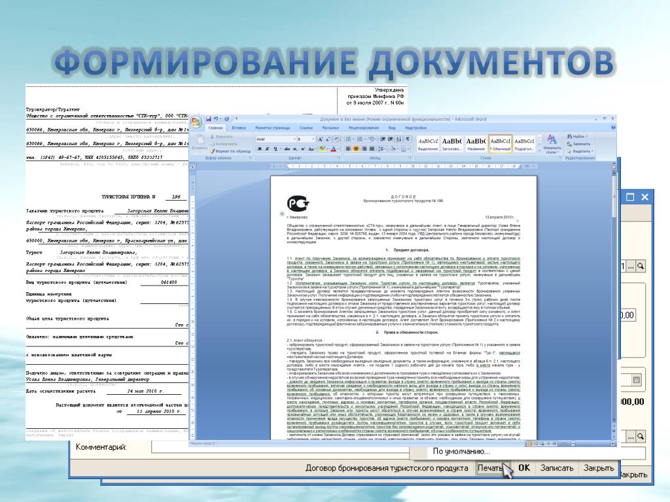The height and width of the screenshot is (502, 670).
Task: Undo the last action in Word
Action: coord(216,119)
